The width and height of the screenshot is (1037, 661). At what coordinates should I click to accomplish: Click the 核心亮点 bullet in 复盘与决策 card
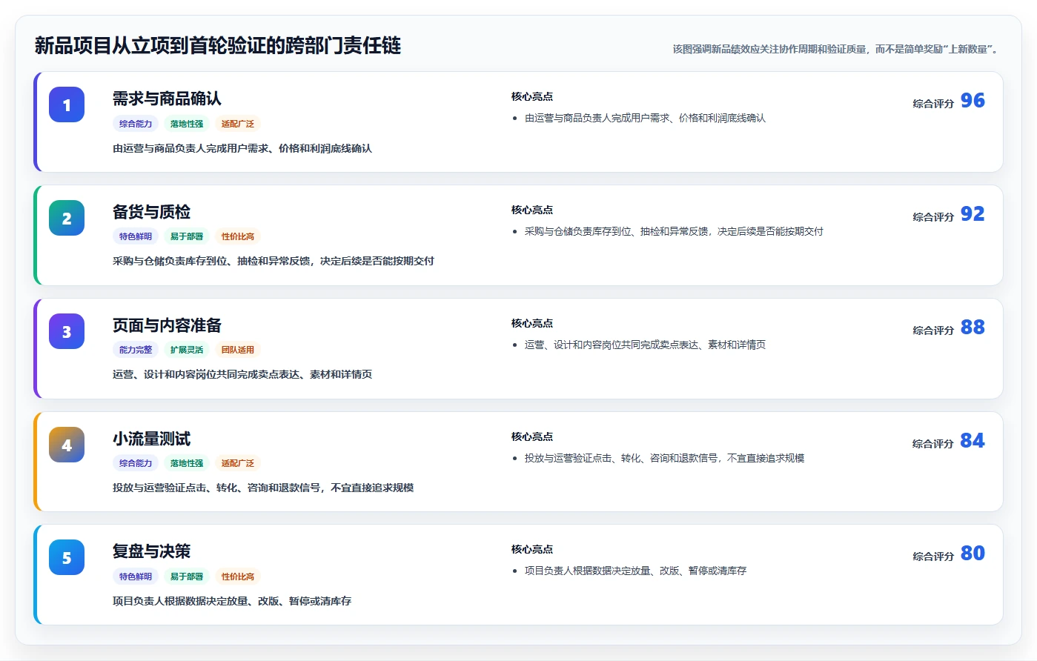635,571
